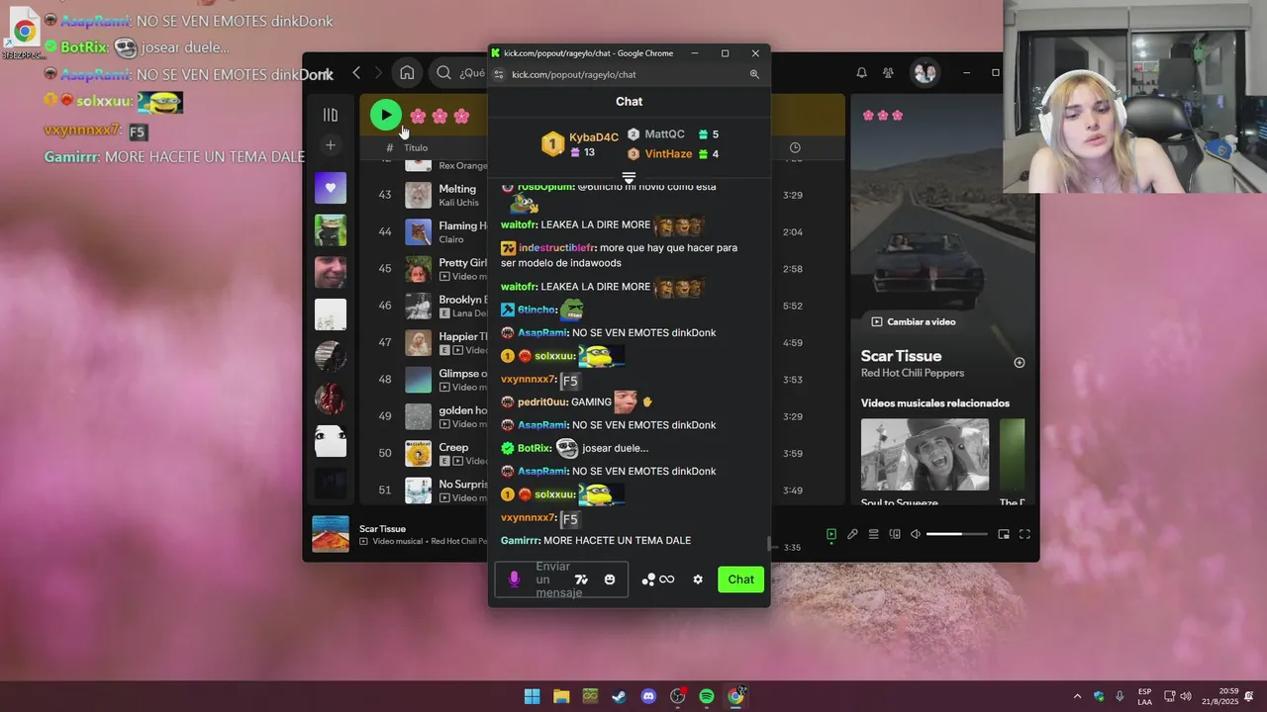Collapse the Kick gift leaderboard expander
Screen dimensions: 1267x712
coord(629,178)
